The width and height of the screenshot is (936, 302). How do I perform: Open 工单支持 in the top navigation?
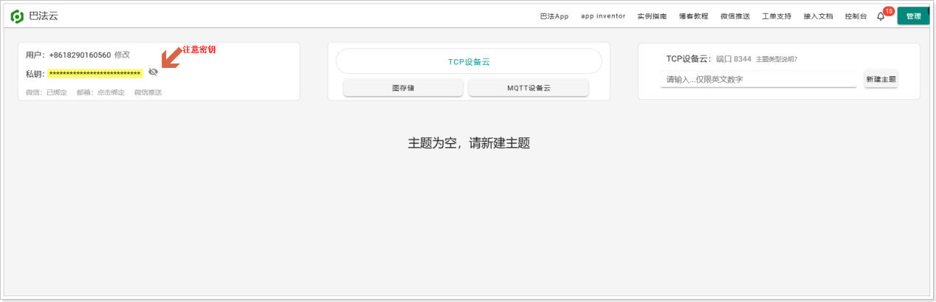click(x=777, y=16)
